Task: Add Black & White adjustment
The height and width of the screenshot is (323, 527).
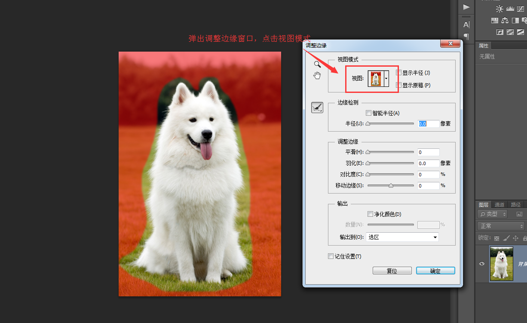Action: (x=515, y=20)
